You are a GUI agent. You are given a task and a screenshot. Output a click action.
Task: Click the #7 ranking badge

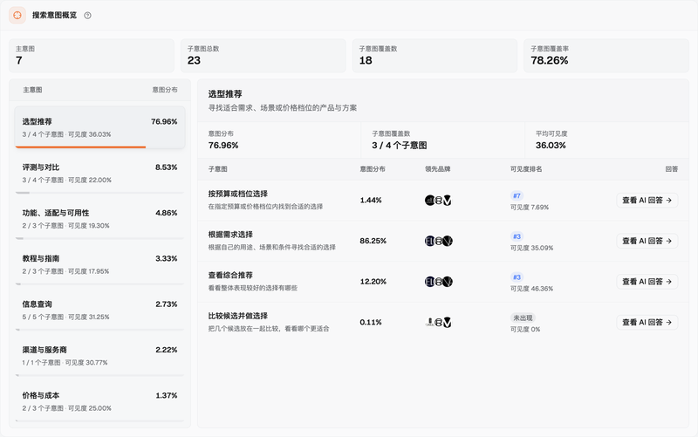pos(517,195)
